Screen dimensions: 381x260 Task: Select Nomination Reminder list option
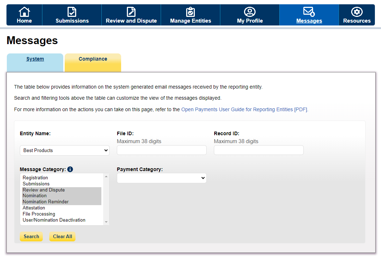tap(61, 202)
